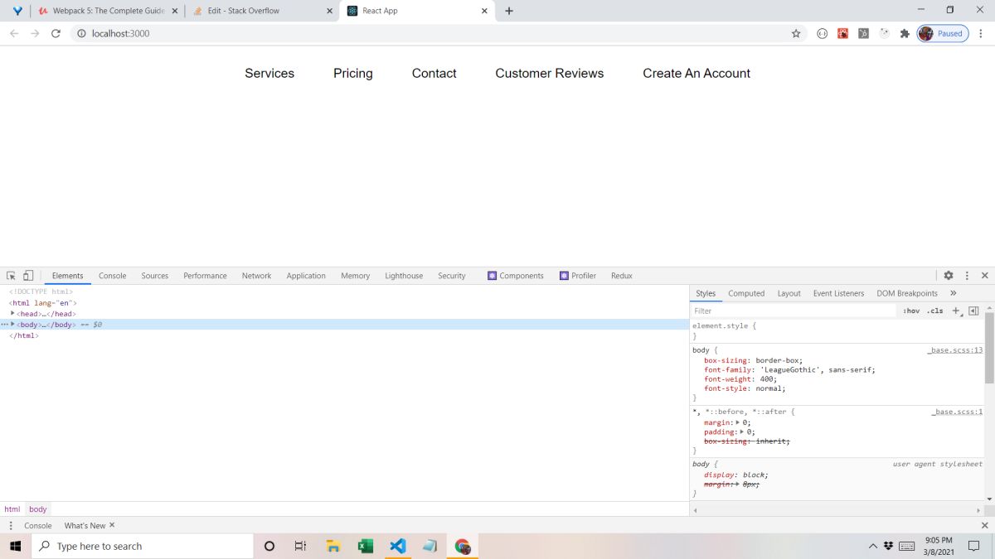Screen dimensions: 995x559
Task: Select the html breadcrumb
Action: 12,509
